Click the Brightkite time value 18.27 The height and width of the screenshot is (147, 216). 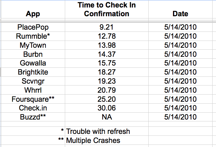click(107, 72)
